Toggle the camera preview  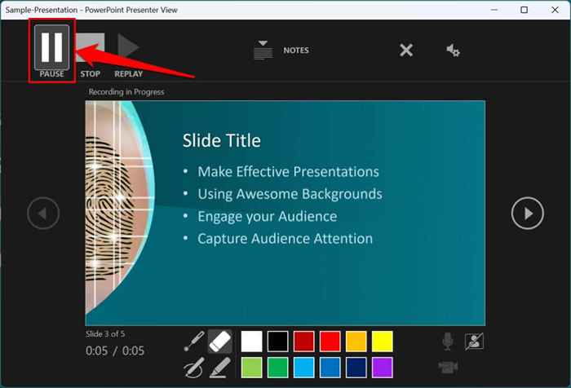tap(474, 342)
